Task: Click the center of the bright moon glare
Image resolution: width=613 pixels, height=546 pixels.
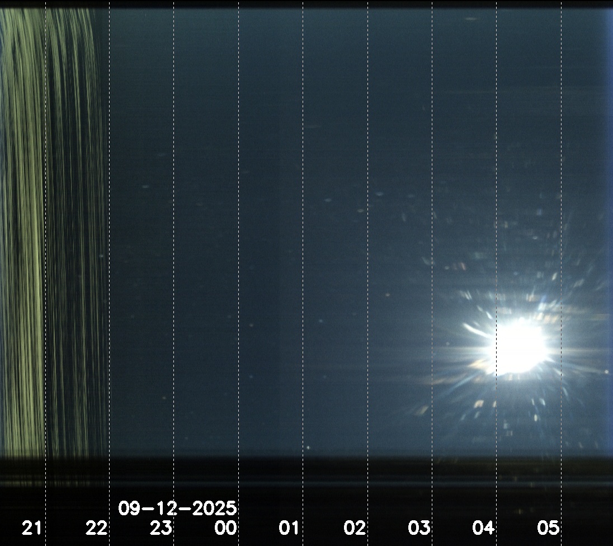Action: coord(517,347)
